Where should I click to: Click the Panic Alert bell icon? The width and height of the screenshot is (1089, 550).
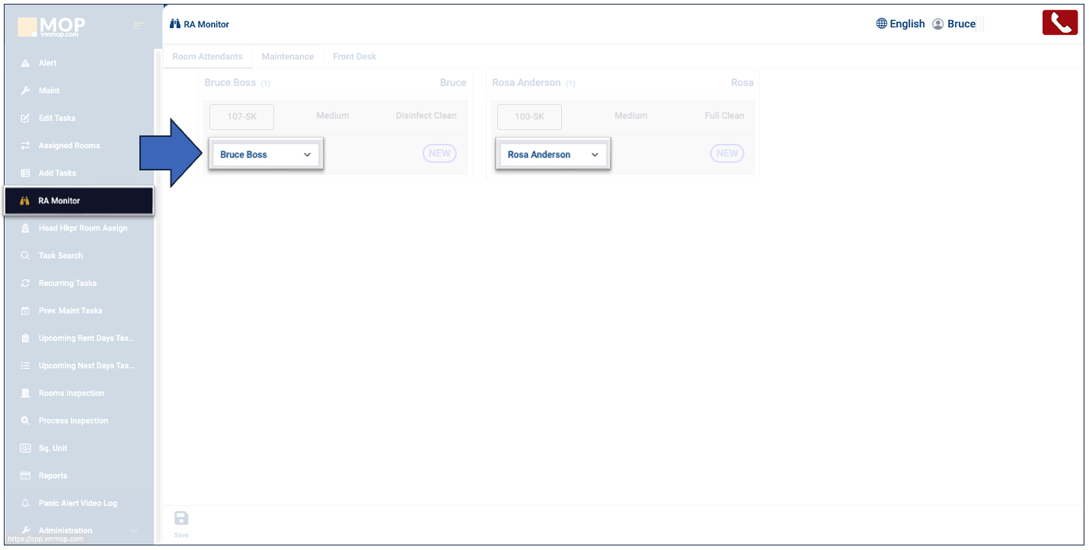(25, 503)
